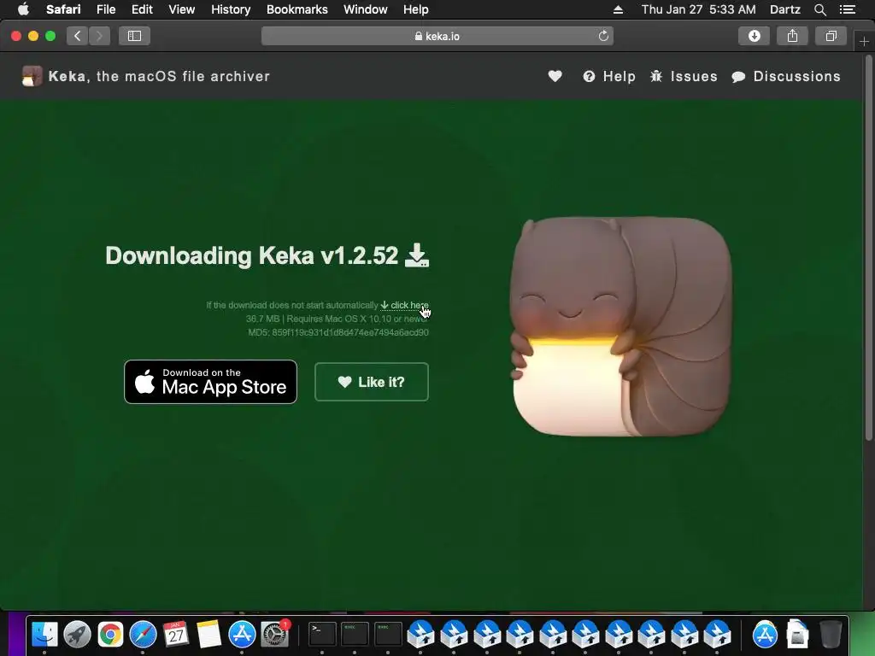Open the Help menu in menu bar
Viewport: 875px width, 656px height.
(x=416, y=9)
